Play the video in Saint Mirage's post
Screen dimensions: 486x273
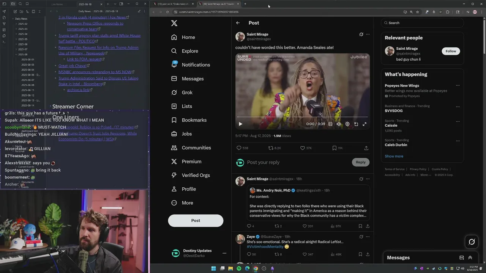point(240,124)
